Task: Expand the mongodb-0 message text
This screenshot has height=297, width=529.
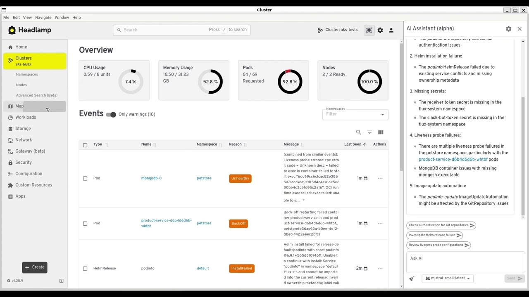Action: point(303,200)
